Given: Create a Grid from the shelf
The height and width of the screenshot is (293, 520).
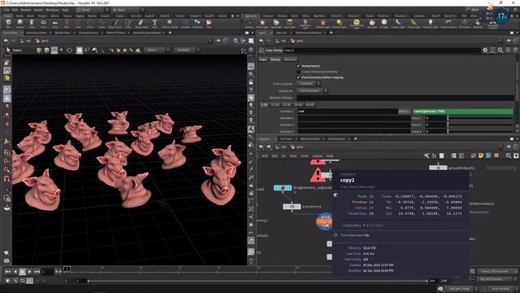Looking at the screenshot, I should (55, 24).
